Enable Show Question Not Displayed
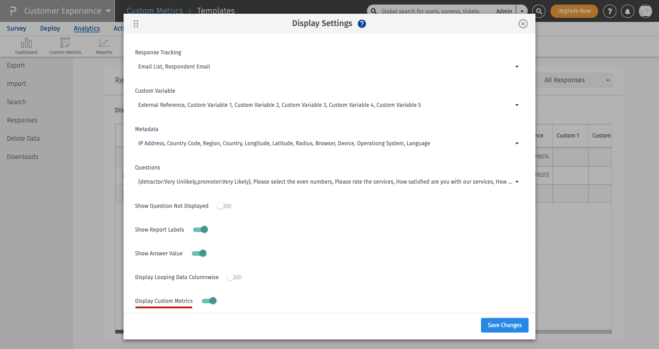659x349 pixels. pyautogui.click(x=224, y=206)
